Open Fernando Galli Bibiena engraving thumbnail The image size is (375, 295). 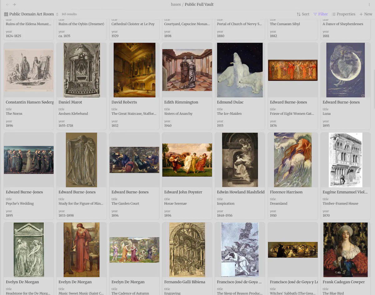[x=187, y=250]
